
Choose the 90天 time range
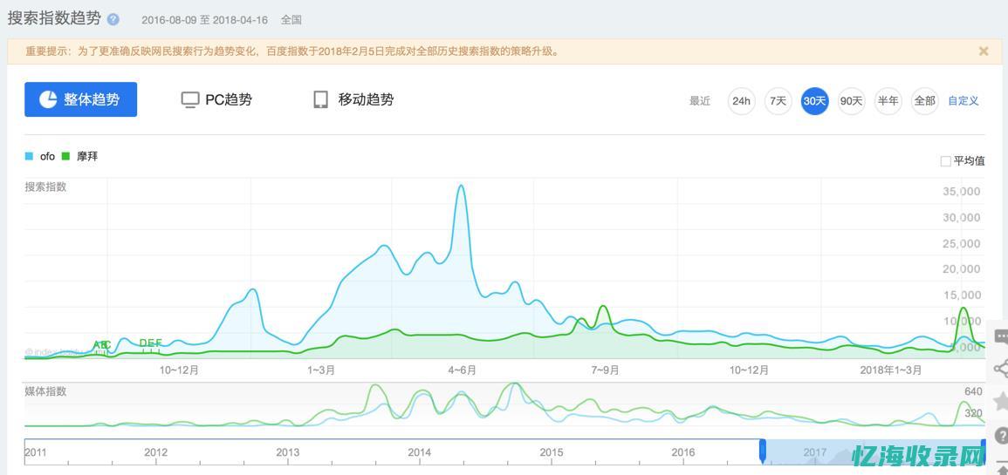pos(851,101)
